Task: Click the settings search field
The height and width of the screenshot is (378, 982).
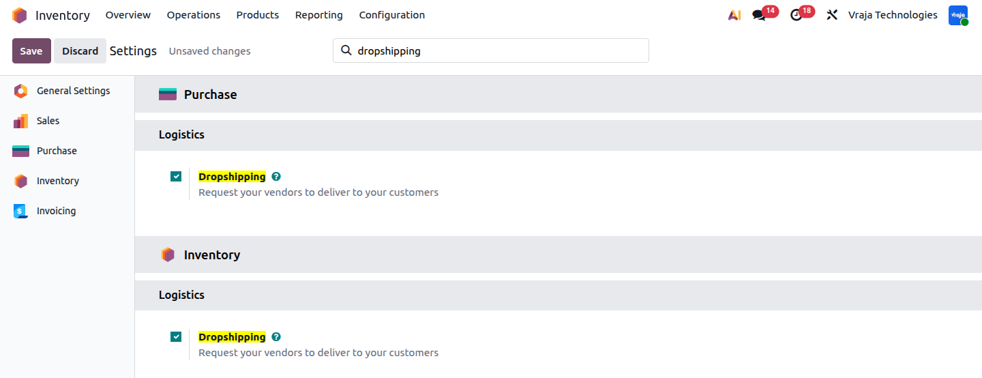Action: click(x=491, y=50)
